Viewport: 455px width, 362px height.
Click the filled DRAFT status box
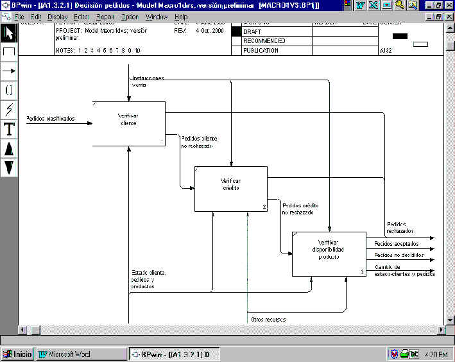pyautogui.click(x=237, y=31)
